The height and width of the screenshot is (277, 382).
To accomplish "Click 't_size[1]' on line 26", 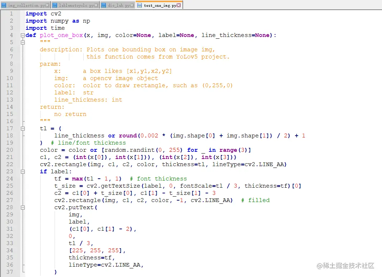I will tap(185, 193).
